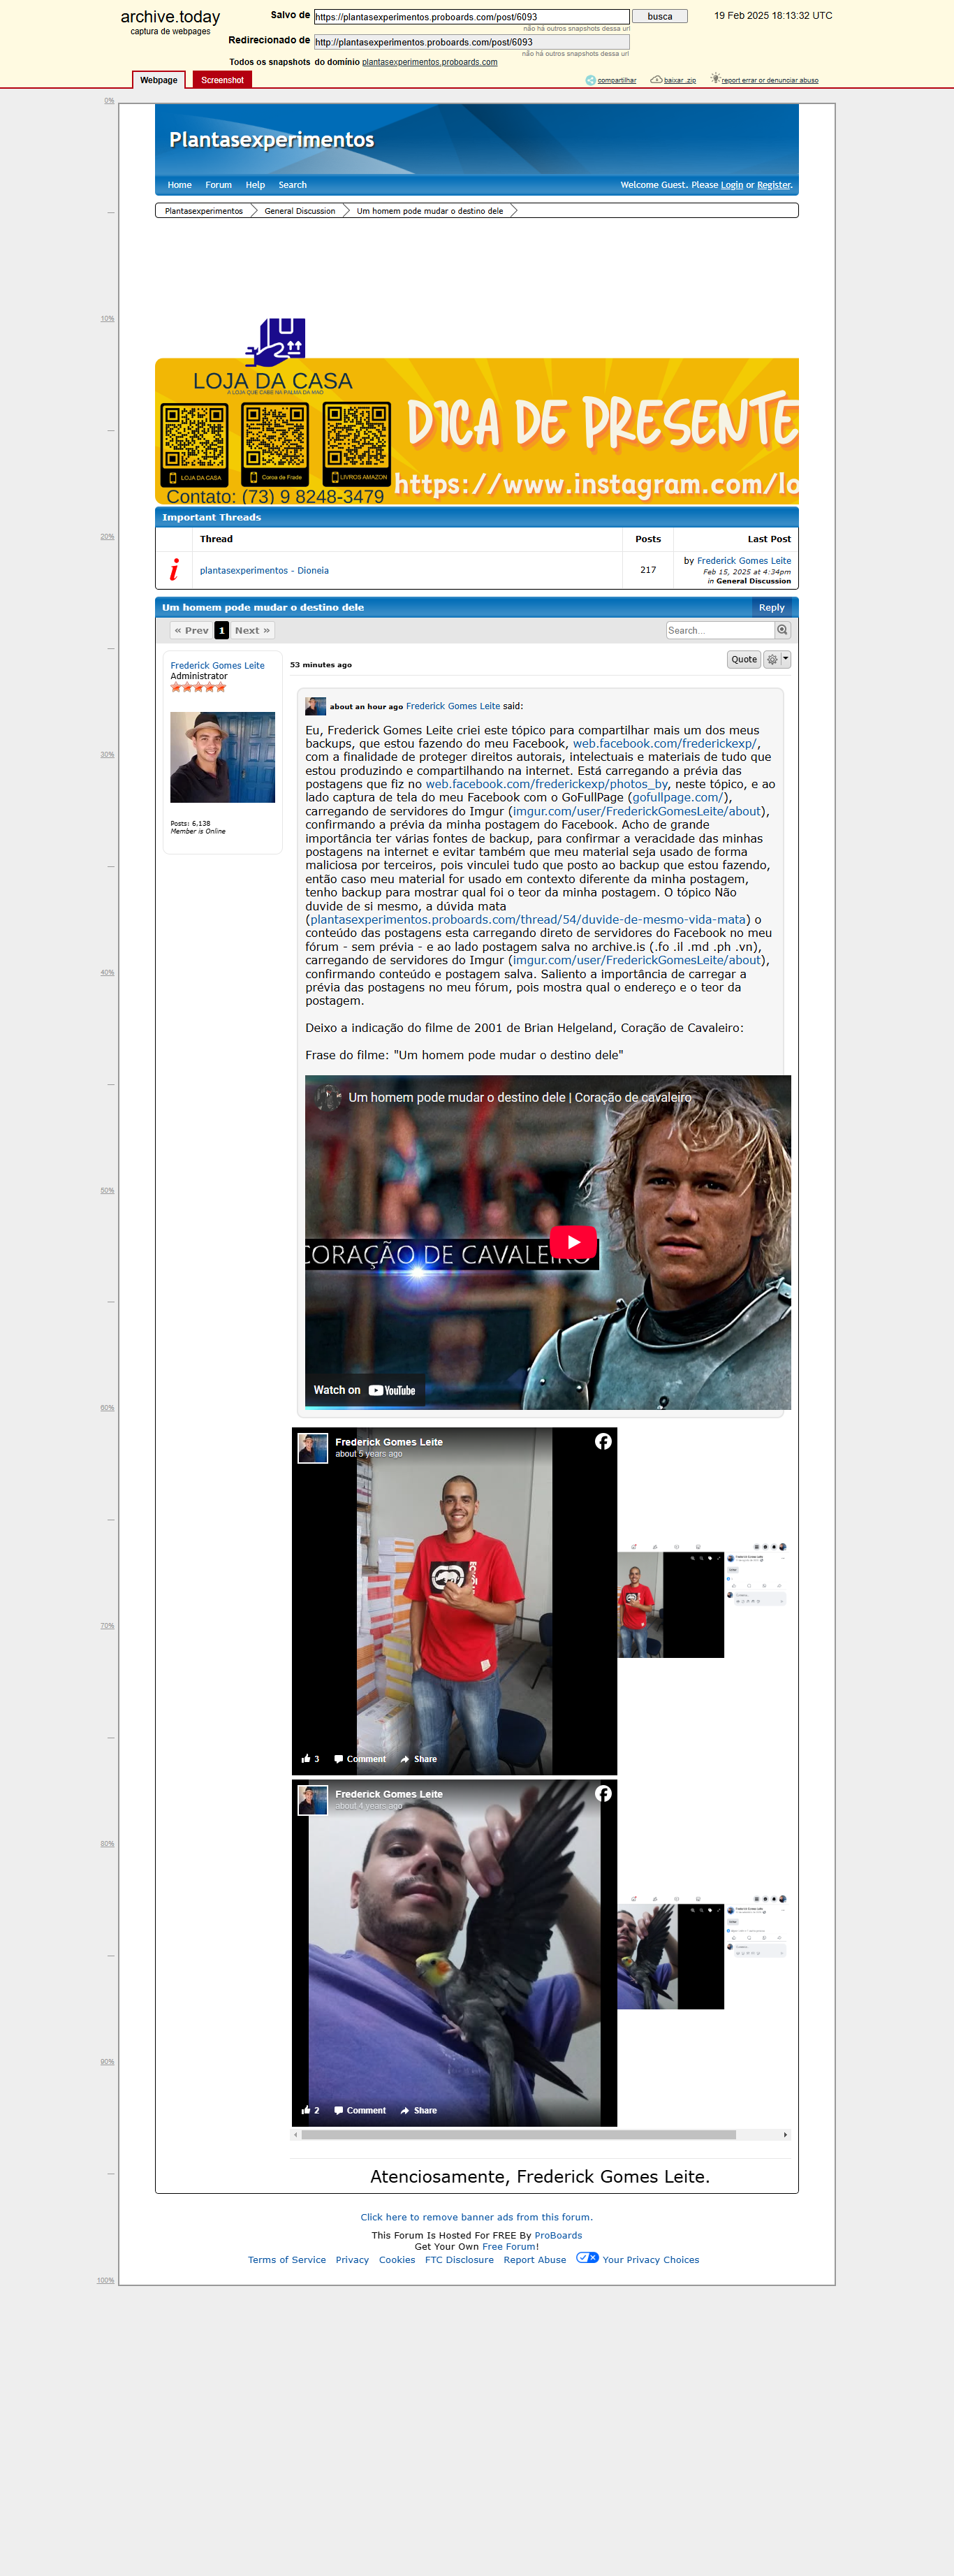
Task: Click Share on the red shirt photo
Action: [x=419, y=1759]
